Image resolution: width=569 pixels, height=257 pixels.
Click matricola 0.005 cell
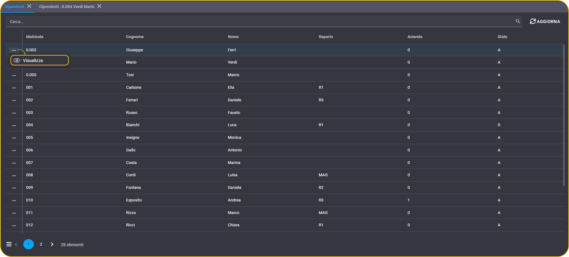[31, 75]
